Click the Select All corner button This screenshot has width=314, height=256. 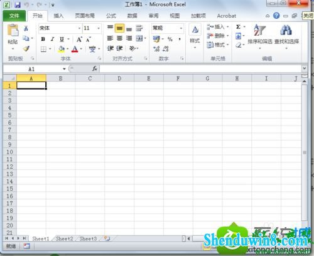point(9,78)
